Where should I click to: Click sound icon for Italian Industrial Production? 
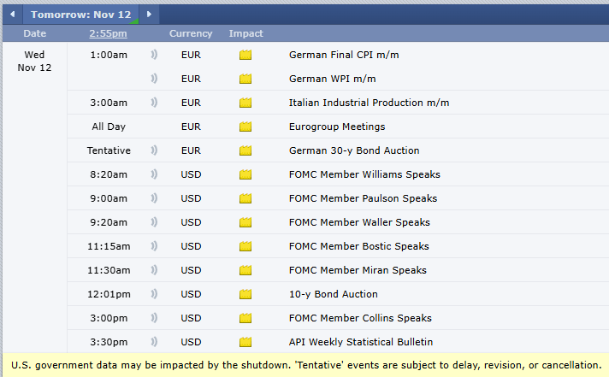tap(155, 103)
